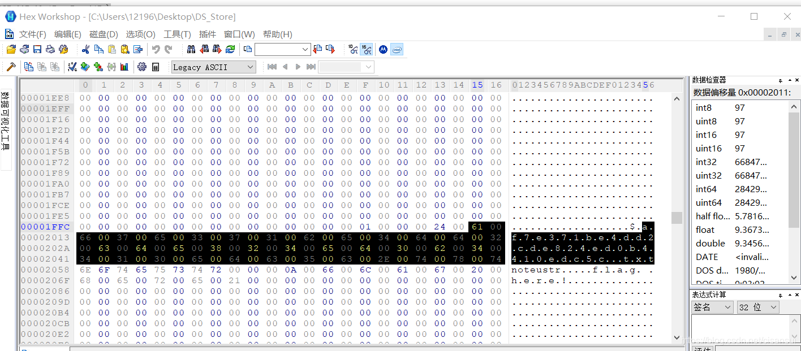Click the Character Distribution bar chart icon

point(124,67)
